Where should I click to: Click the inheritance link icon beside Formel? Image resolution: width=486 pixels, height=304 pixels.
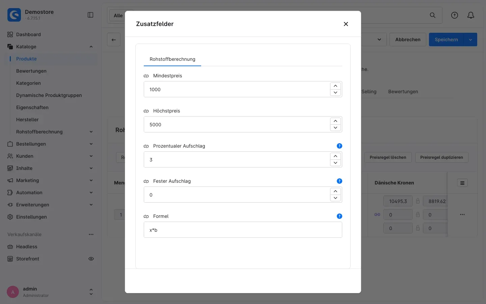[x=146, y=217]
